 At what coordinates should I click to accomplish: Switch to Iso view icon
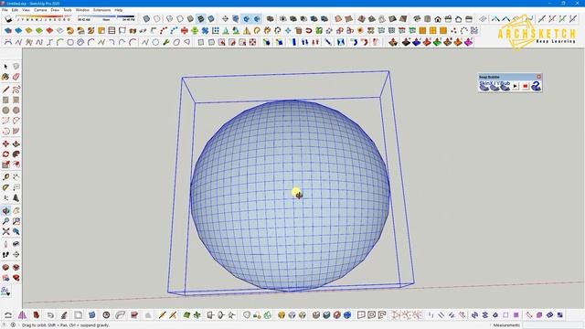click(x=417, y=18)
